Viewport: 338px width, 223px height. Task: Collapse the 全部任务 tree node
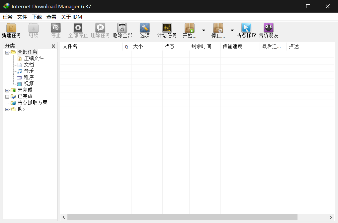pos(7,53)
